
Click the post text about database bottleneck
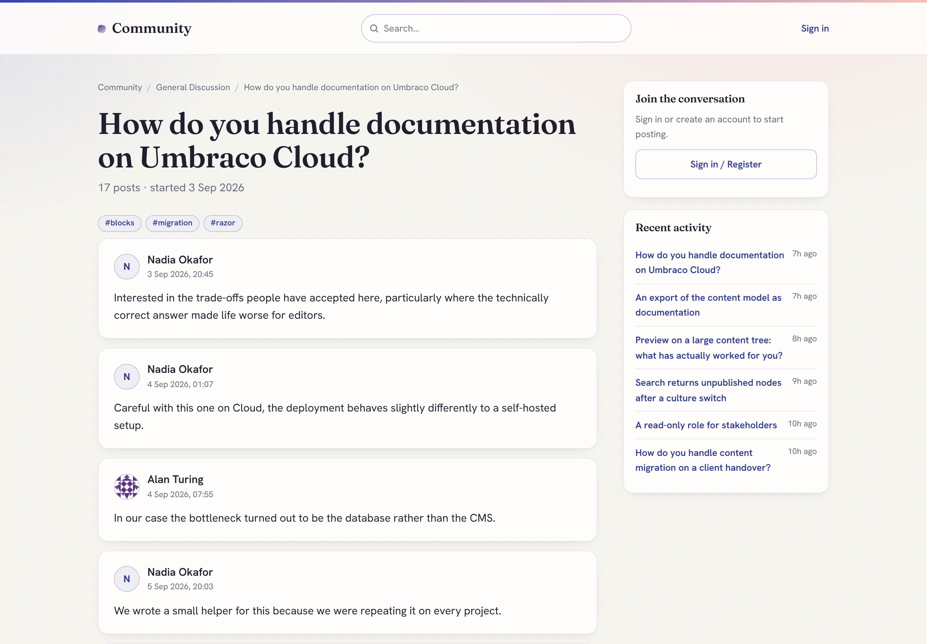304,518
